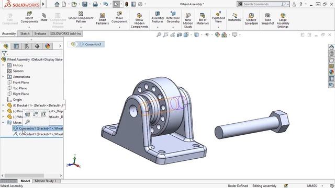Viewport: 335px width, 188px height.
Task: Open Design Library in task pane
Action: (x=331, y=53)
